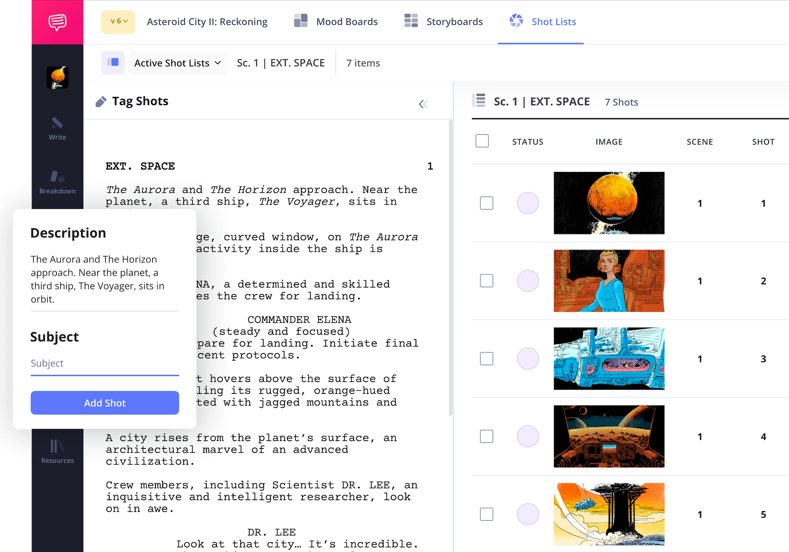Open the Breakdown sidebar section
789x552 pixels.
click(x=57, y=182)
